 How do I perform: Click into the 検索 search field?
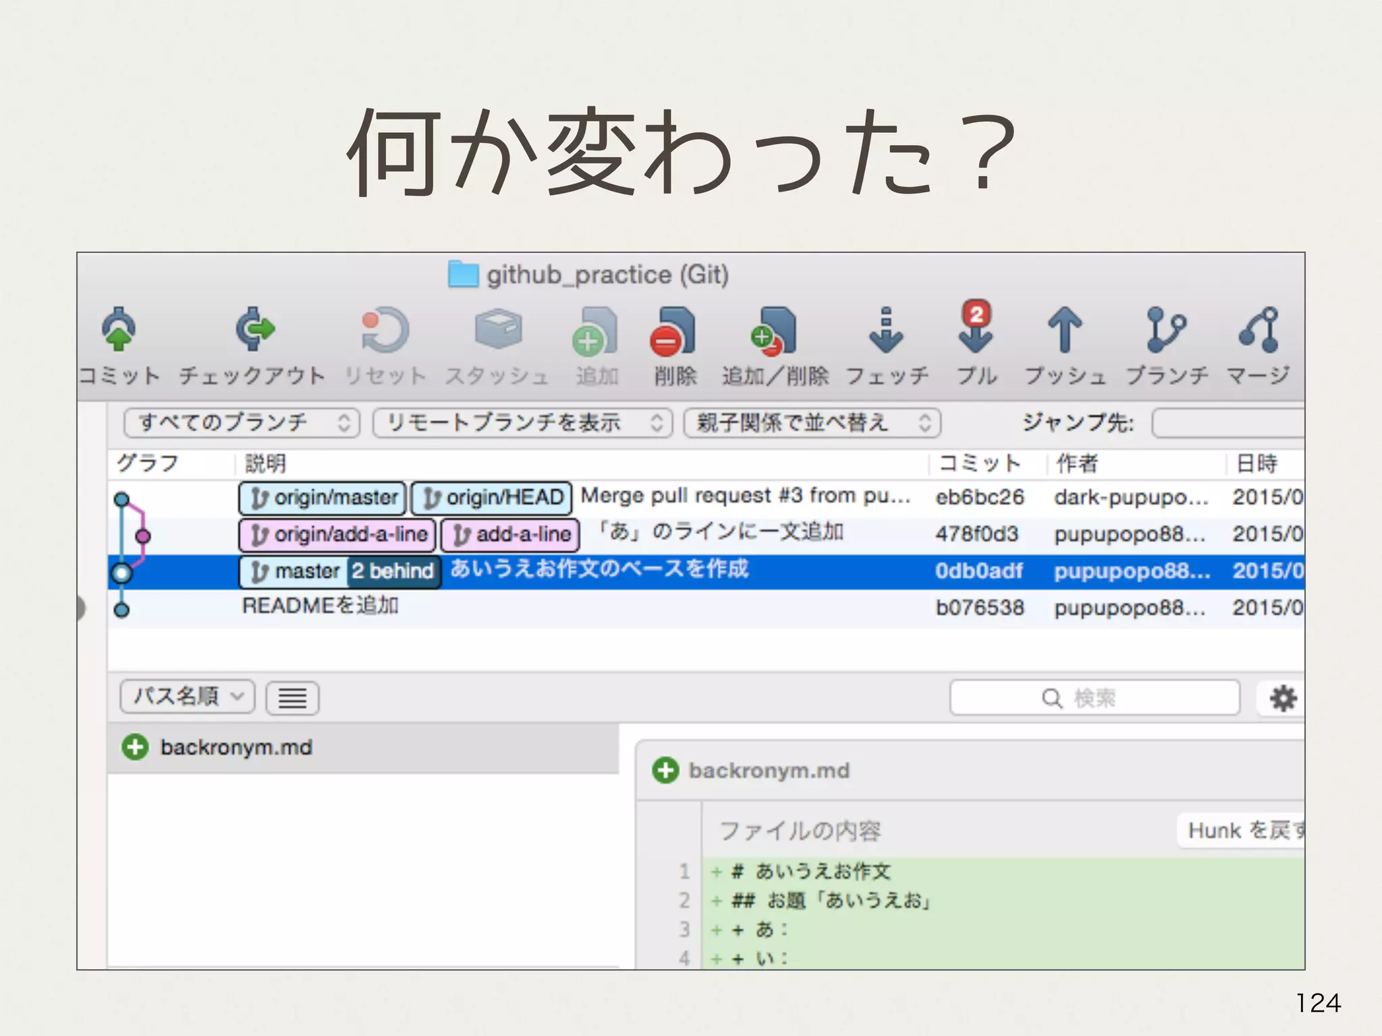coord(1094,697)
